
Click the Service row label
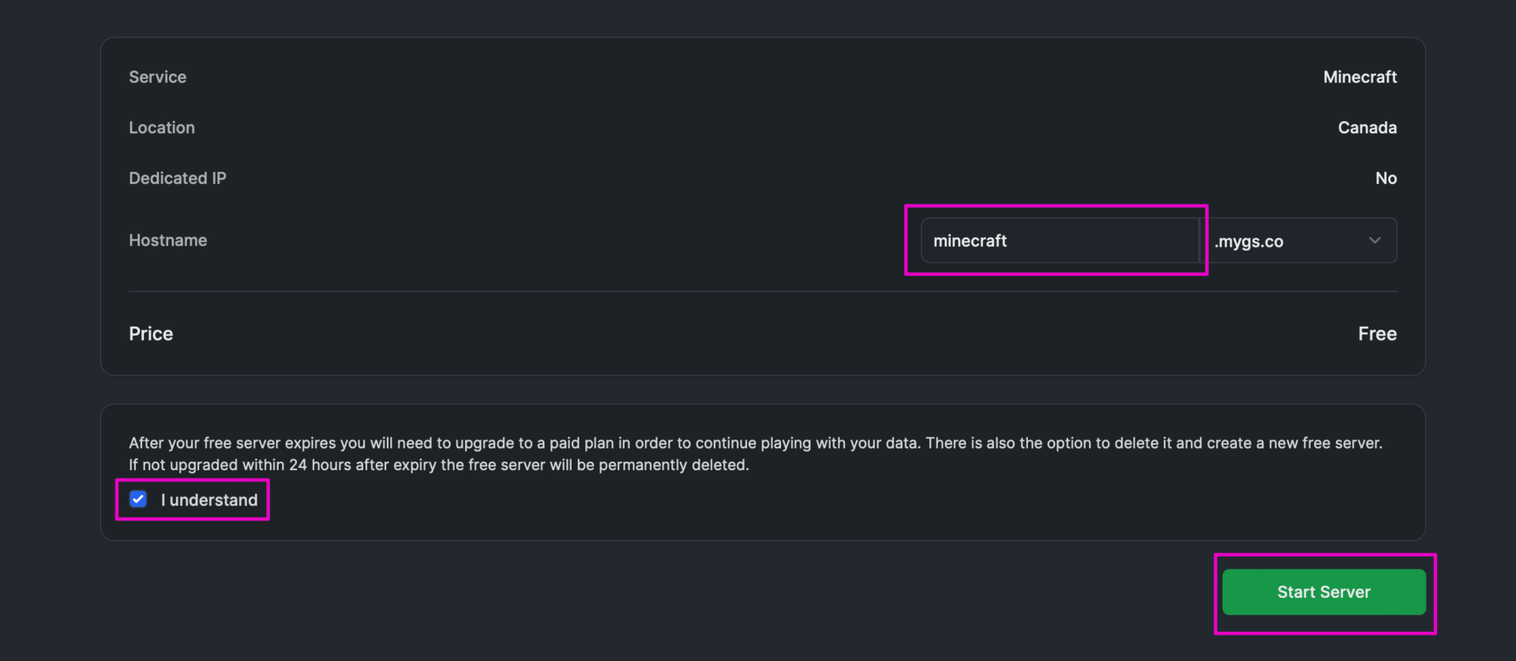pos(158,77)
